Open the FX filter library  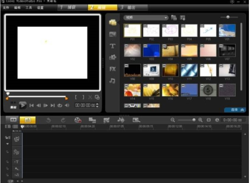(x=112, y=69)
